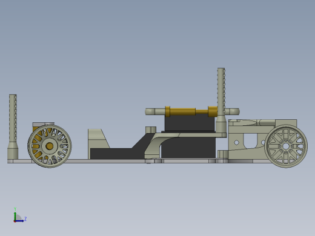Select the right mesh-style wheel
Image resolution: width=315 pixels, height=236 pixels.
click(286, 146)
